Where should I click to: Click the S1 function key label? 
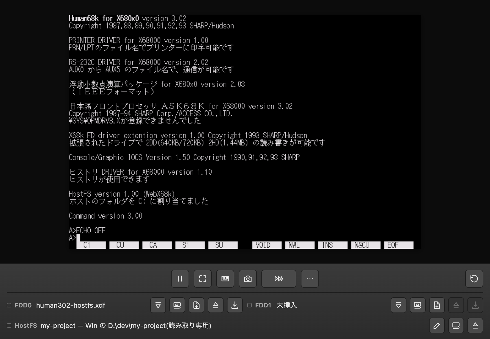click(x=190, y=245)
